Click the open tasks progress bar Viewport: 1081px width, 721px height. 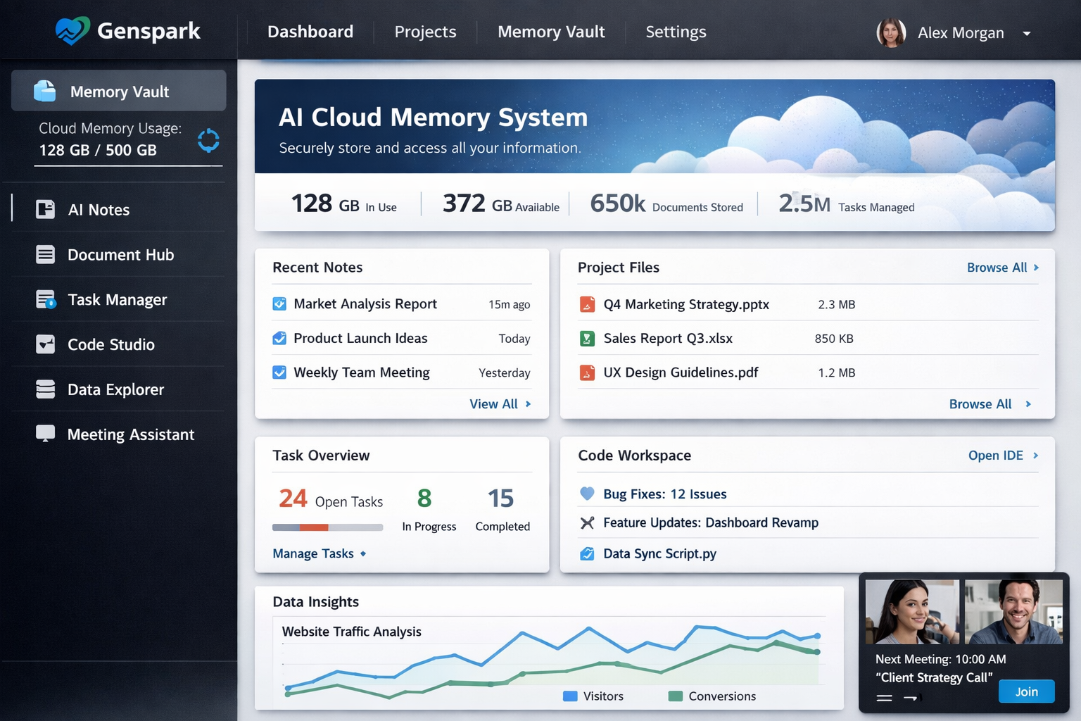[x=327, y=527]
